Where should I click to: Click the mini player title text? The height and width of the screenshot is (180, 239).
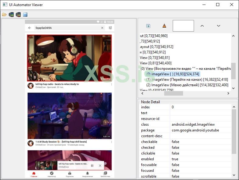73,164
